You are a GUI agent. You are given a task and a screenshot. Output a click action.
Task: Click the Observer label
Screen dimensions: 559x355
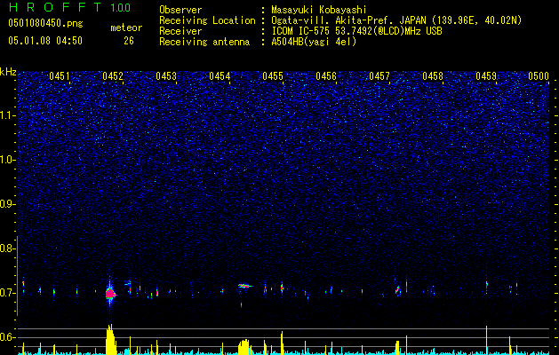click(x=180, y=10)
